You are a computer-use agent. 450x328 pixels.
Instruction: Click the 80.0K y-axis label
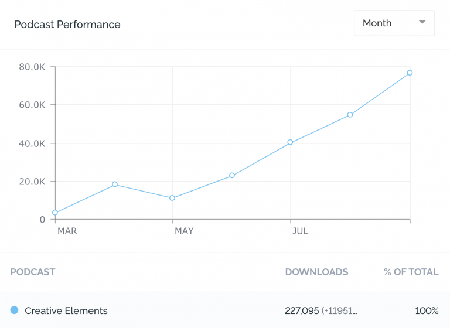pos(32,67)
